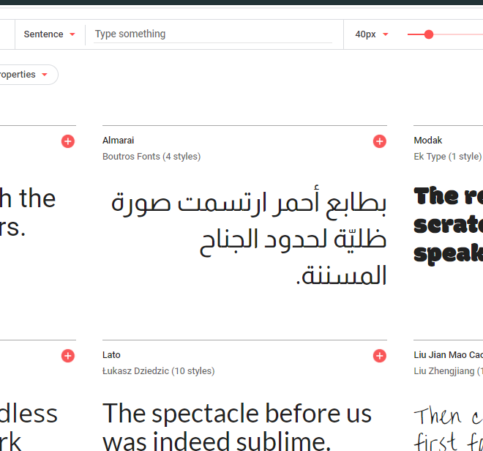Open the Almarai font name link

(x=119, y=141)
